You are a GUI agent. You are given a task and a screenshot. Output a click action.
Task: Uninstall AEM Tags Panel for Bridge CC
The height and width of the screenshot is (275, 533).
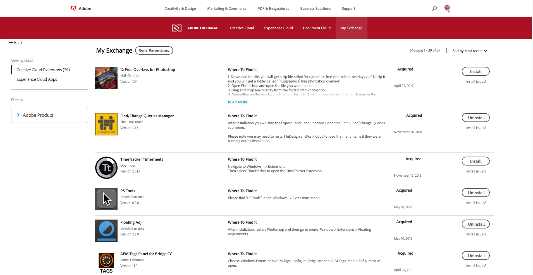476,256
